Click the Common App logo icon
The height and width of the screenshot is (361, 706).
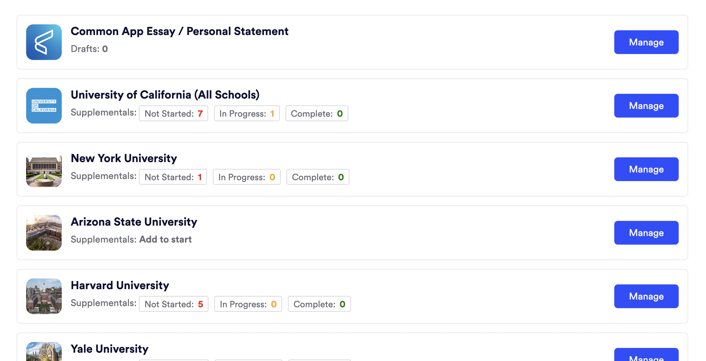44,42
